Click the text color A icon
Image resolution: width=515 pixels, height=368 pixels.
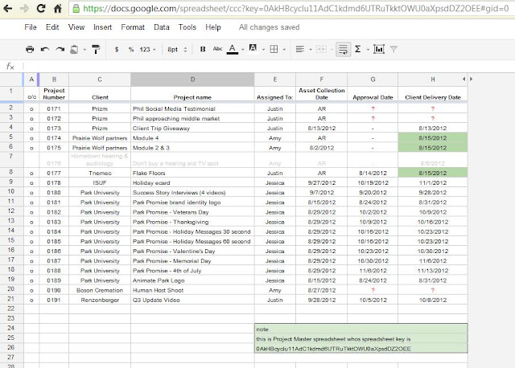pos(233,49)
